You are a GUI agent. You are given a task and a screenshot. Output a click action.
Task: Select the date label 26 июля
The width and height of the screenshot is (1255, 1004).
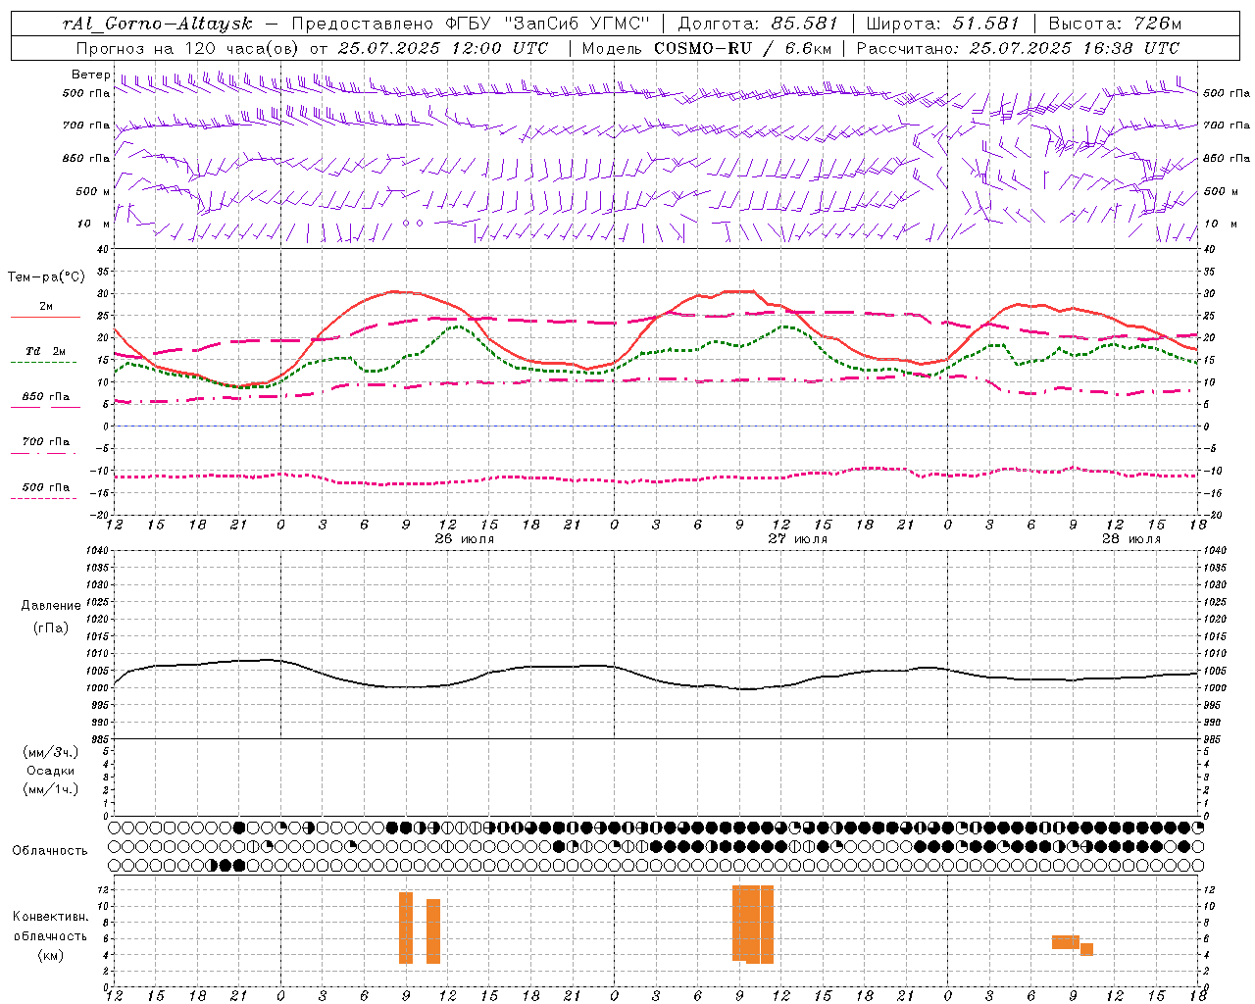[x=465, y=539]
